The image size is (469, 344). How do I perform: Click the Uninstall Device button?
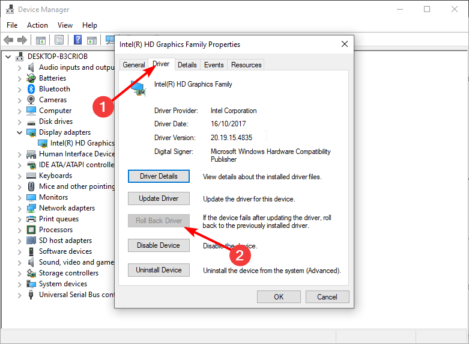[x=159, y=270]
